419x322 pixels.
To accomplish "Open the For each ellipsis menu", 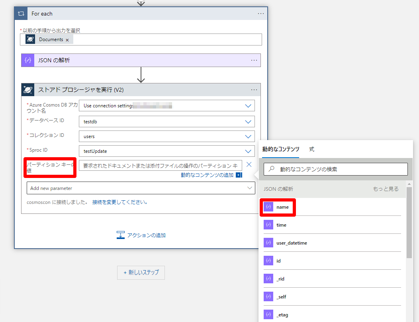I will (x=261, y=14).
